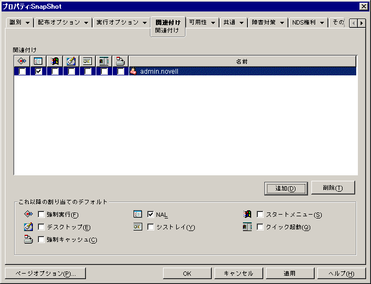Open ページオプション(P)... dialog
Screen dimensions: 371x284
point(45,274)
